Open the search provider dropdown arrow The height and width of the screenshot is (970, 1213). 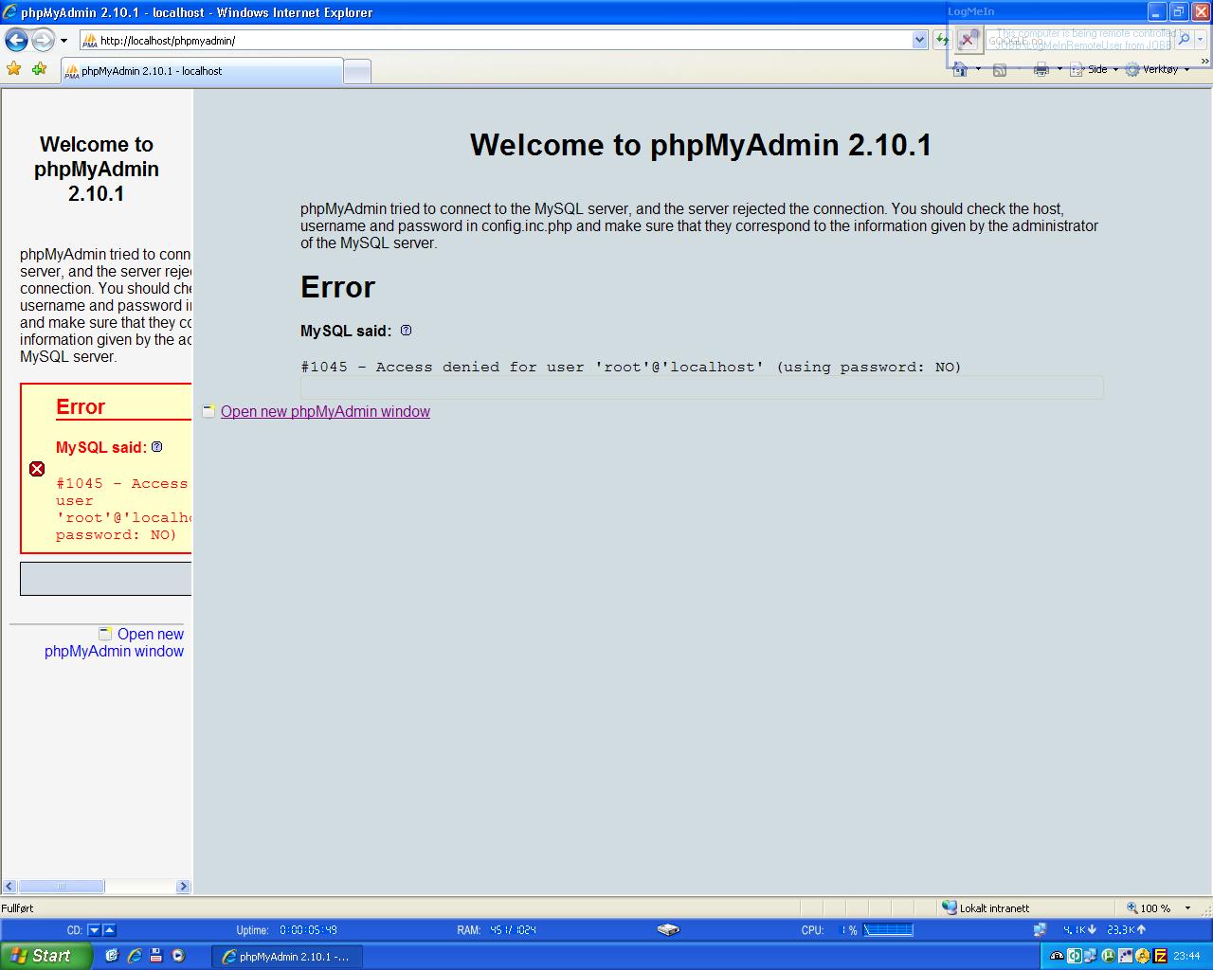pyautogui.click(x=1201, y=40)
